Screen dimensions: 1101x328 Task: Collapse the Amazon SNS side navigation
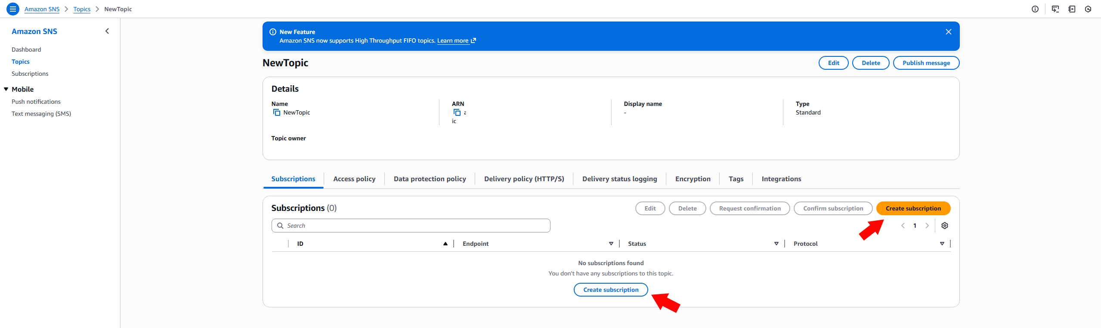click(x=107, y=31)
